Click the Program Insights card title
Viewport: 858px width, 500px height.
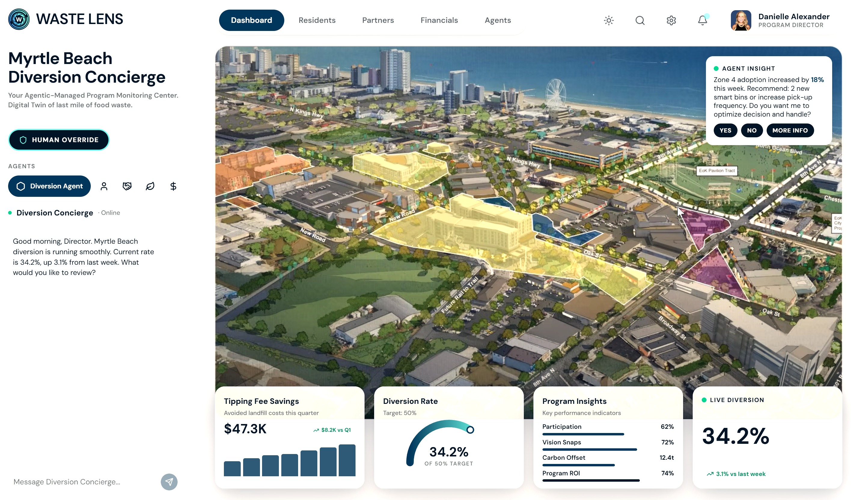tap(574, 401)
